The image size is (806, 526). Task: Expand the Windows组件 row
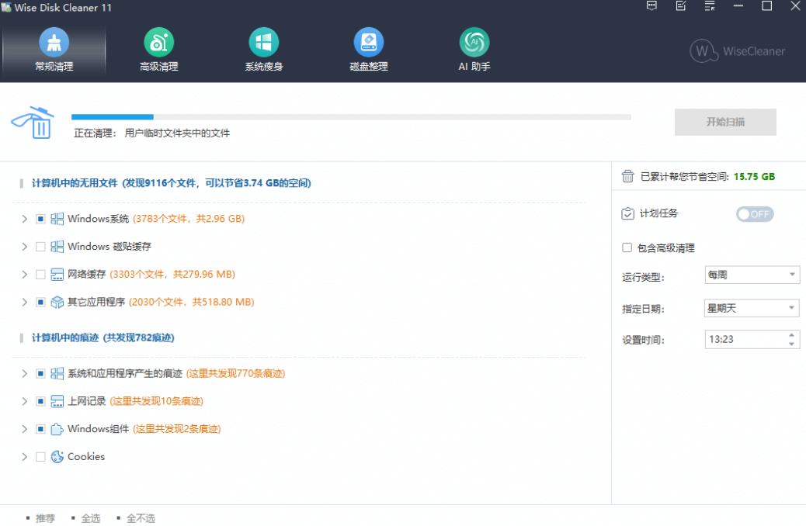coord(24,429)
